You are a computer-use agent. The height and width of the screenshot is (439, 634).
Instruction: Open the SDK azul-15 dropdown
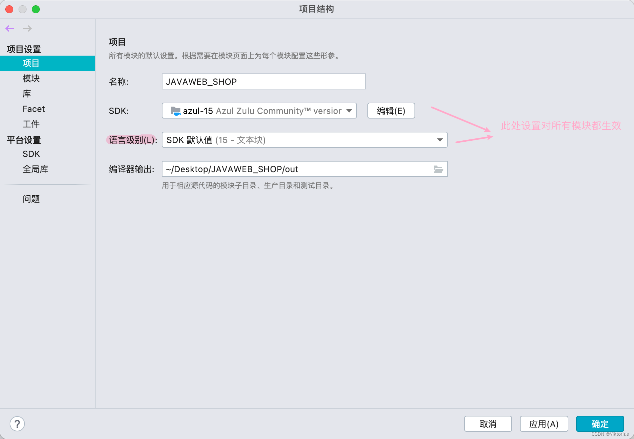click(259, 111)
